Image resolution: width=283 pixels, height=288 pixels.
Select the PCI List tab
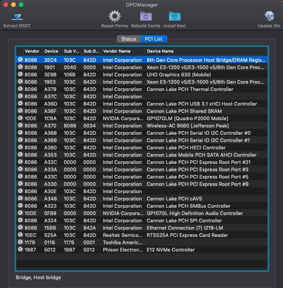click(x=154, y=39)
